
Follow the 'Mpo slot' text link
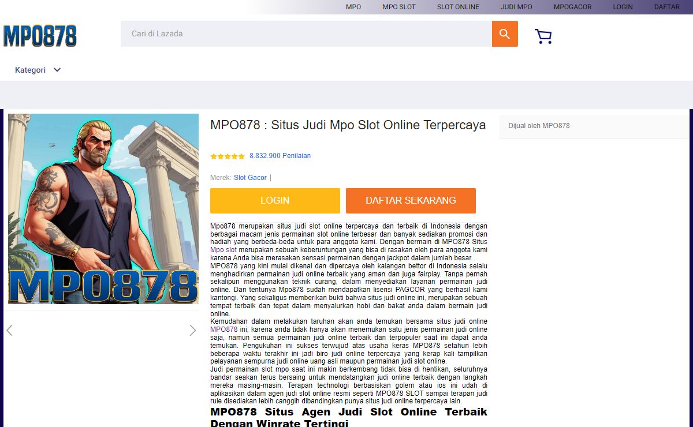click(x=223, y=250)
